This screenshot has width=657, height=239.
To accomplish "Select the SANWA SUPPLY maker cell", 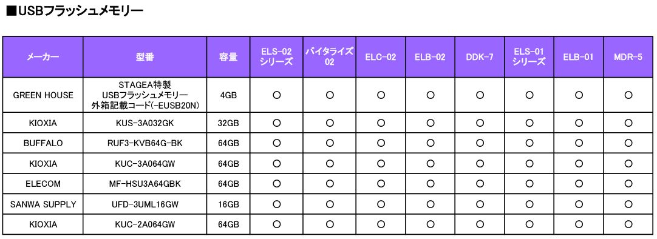I will point(43,204).
